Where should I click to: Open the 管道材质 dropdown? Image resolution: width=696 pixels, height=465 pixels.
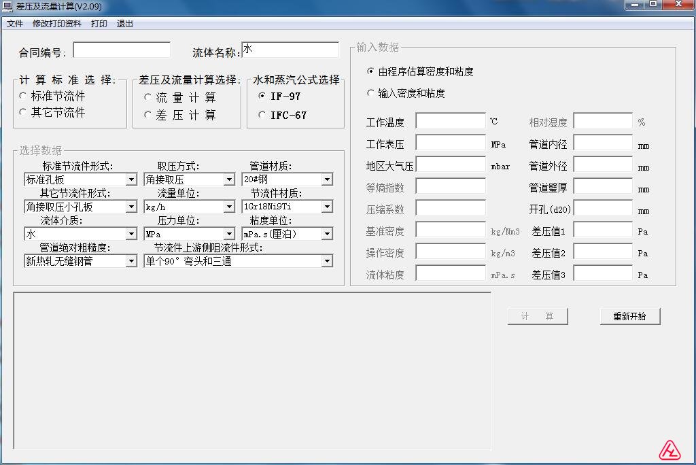(327, 179)
